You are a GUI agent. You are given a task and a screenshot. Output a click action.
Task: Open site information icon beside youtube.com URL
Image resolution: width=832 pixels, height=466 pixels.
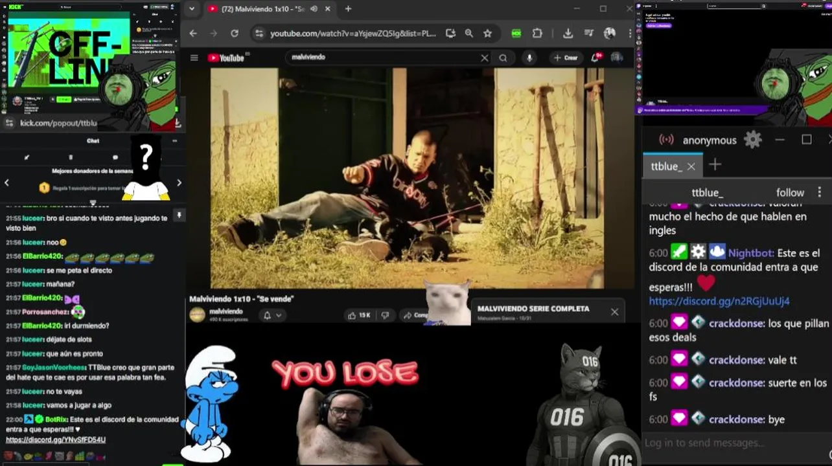[x=259, y=34]
